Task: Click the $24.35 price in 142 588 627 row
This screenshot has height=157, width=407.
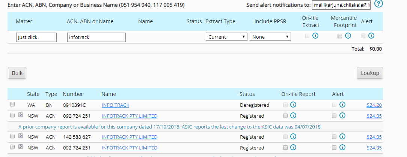Action: (x=374, y=137)
